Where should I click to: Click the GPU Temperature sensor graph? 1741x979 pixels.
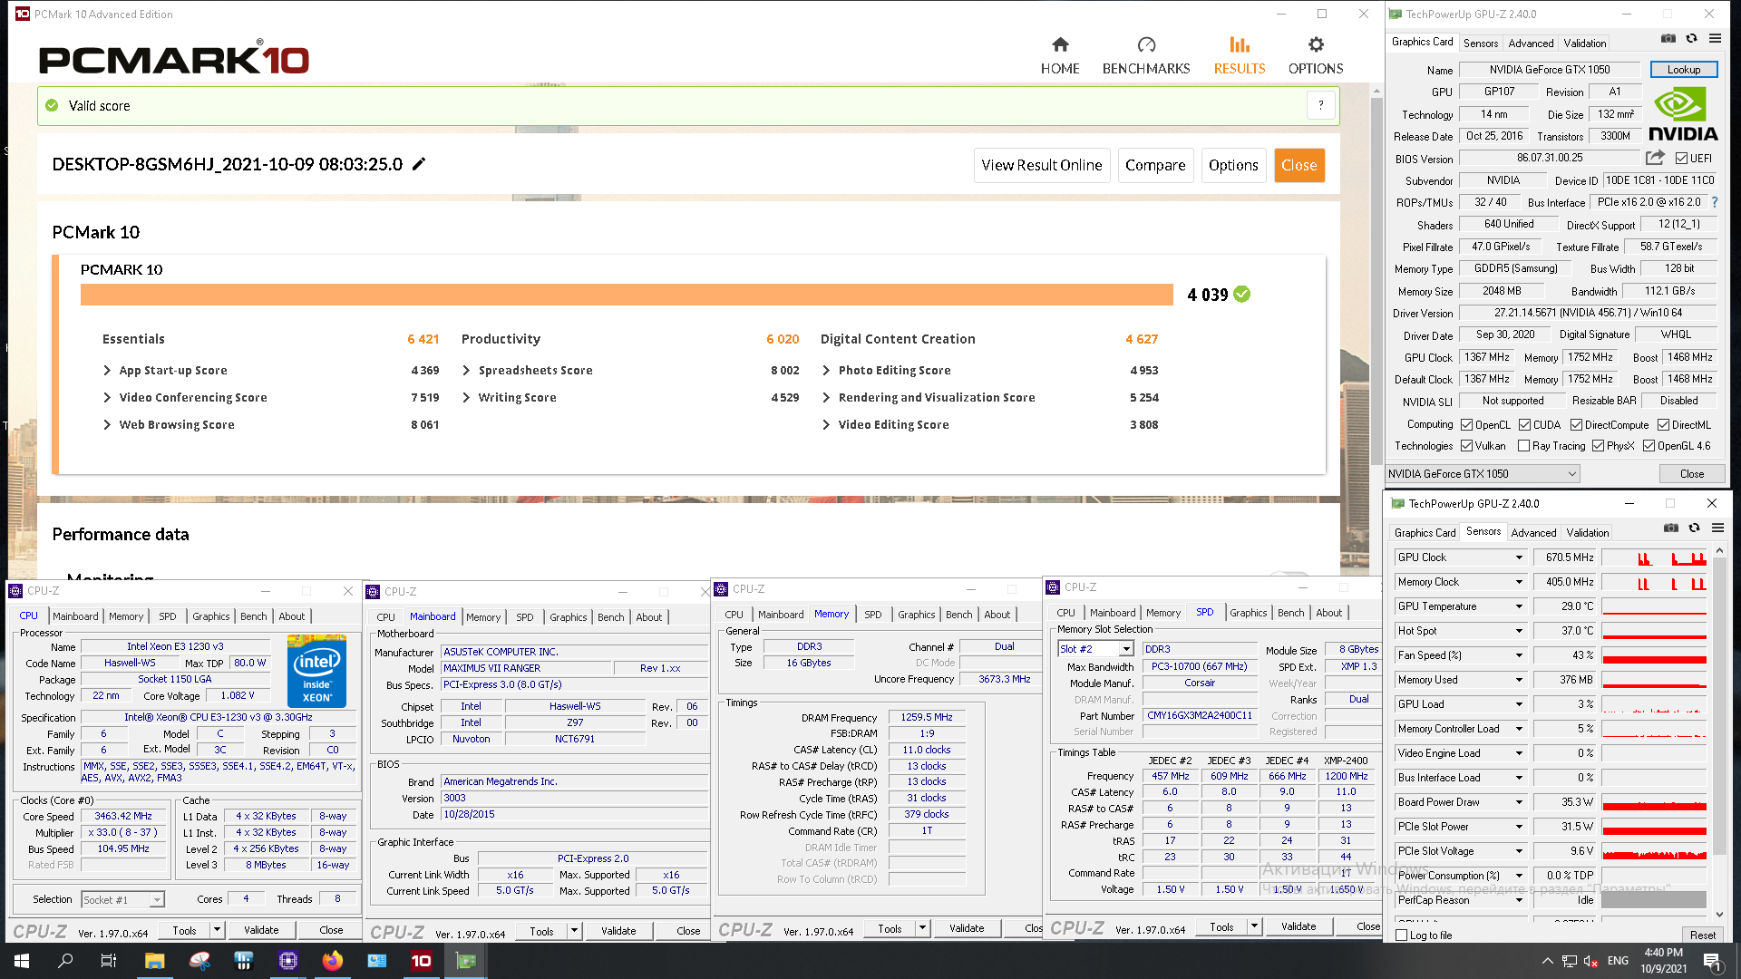[1654, 606]
